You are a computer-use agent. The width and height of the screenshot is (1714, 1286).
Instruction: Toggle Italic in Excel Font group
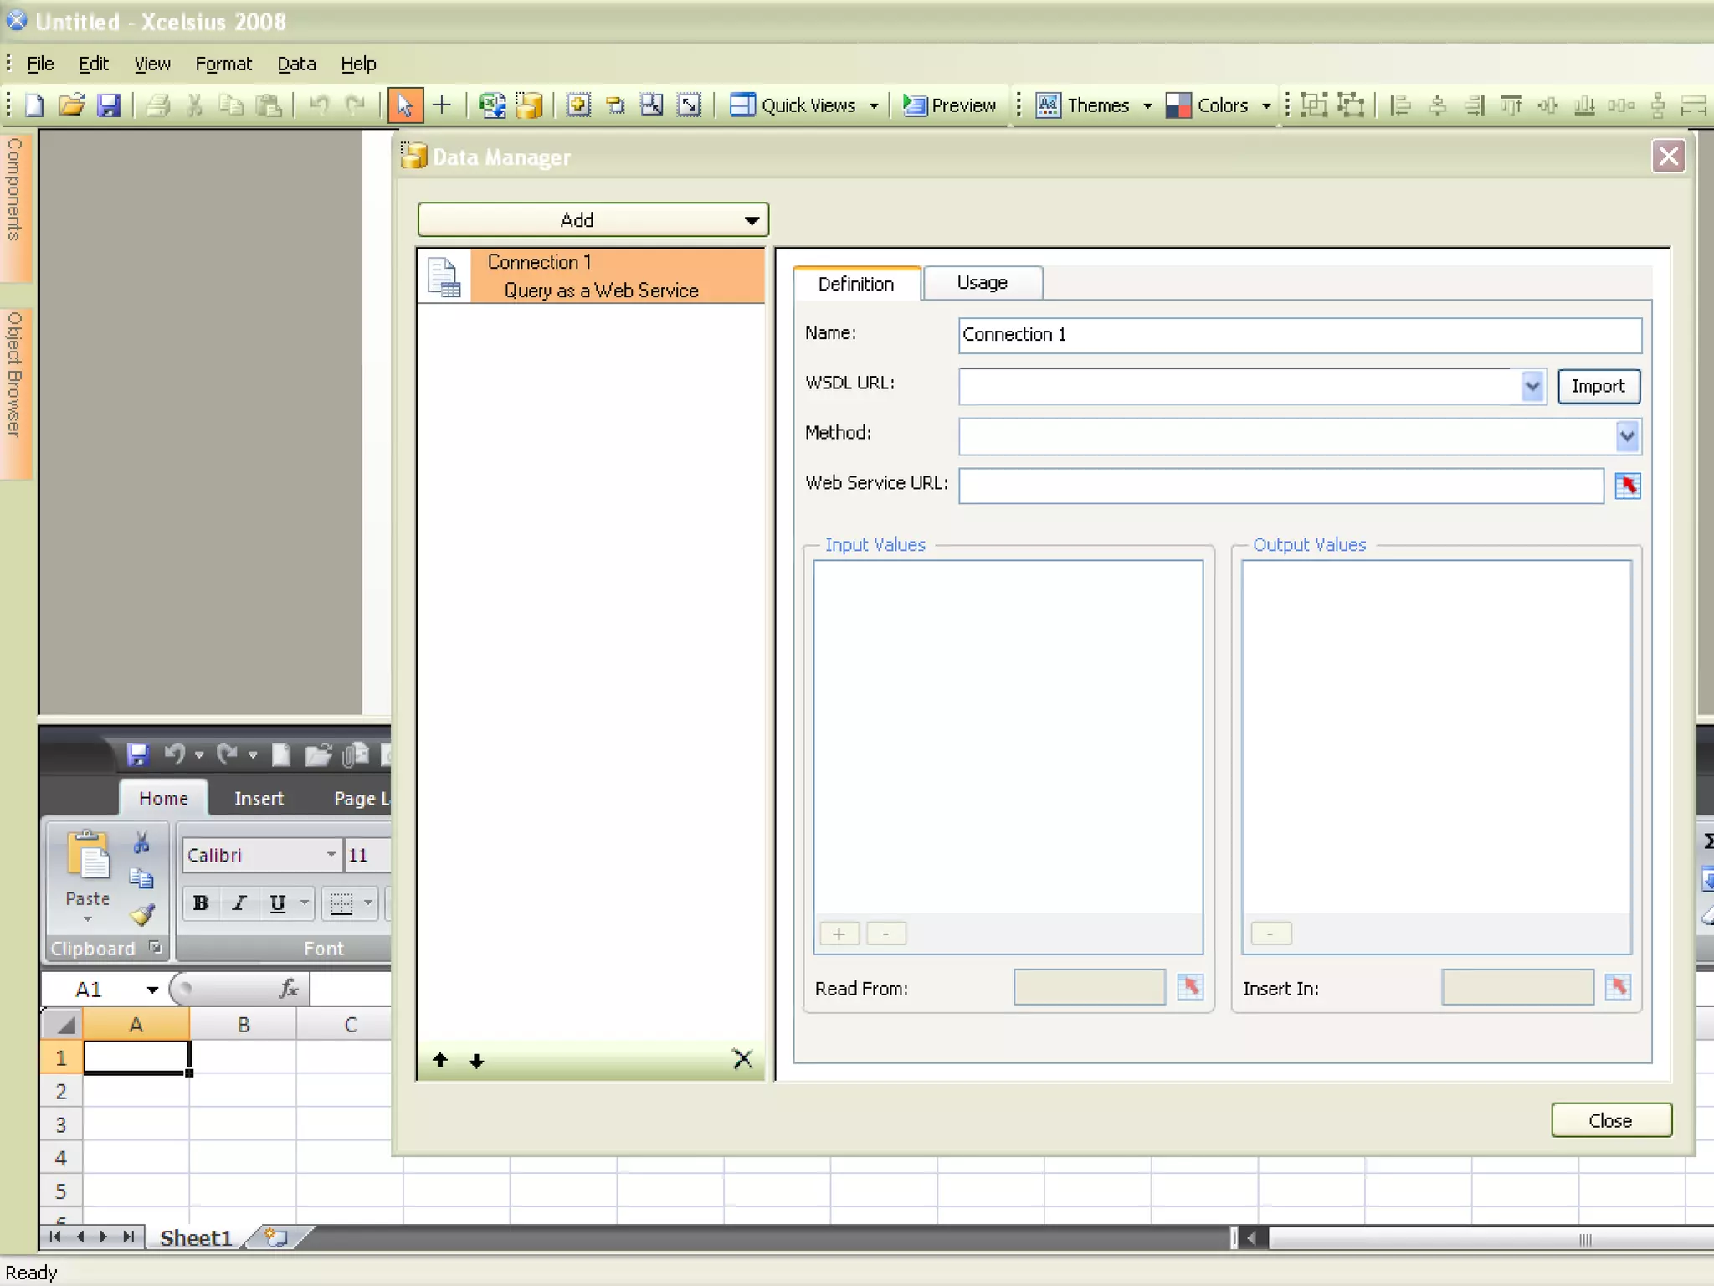click(x=239, y=903)
